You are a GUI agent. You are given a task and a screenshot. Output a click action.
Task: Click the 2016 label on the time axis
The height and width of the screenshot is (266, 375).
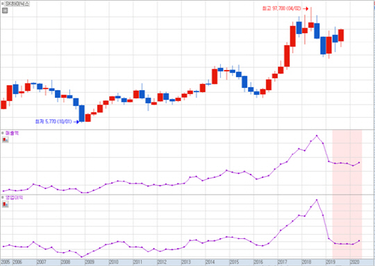click(258, 262)
